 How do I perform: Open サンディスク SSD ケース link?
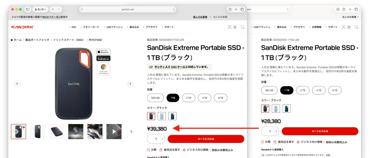[170, 67]
